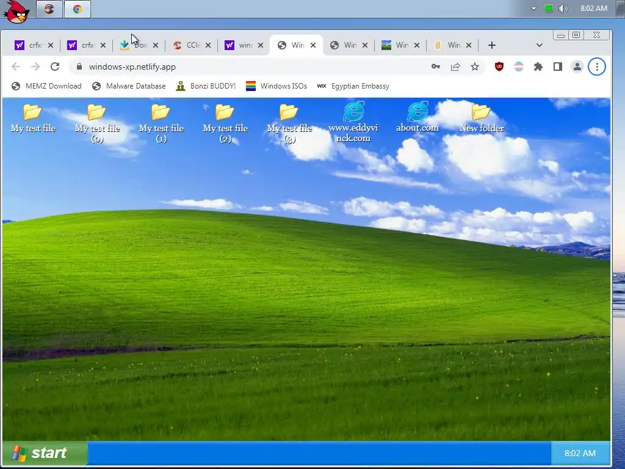
Task: Open the volume speaker tray icon
Action: click(x=563, y=9)
